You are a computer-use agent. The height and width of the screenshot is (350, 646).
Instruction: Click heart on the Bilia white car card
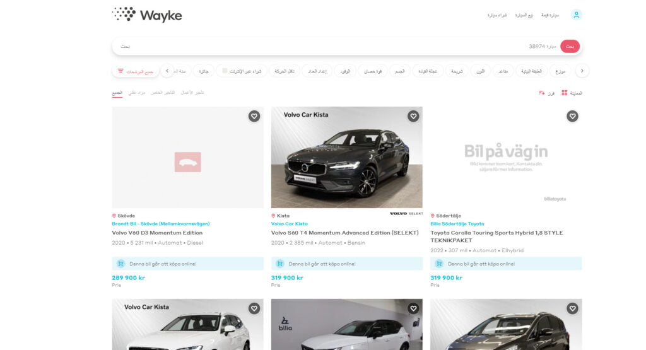point(413,308)
